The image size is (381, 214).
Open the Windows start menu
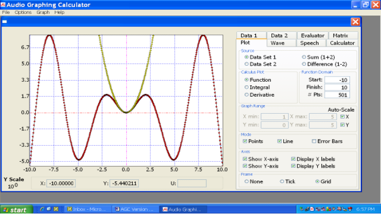[17, 210]
